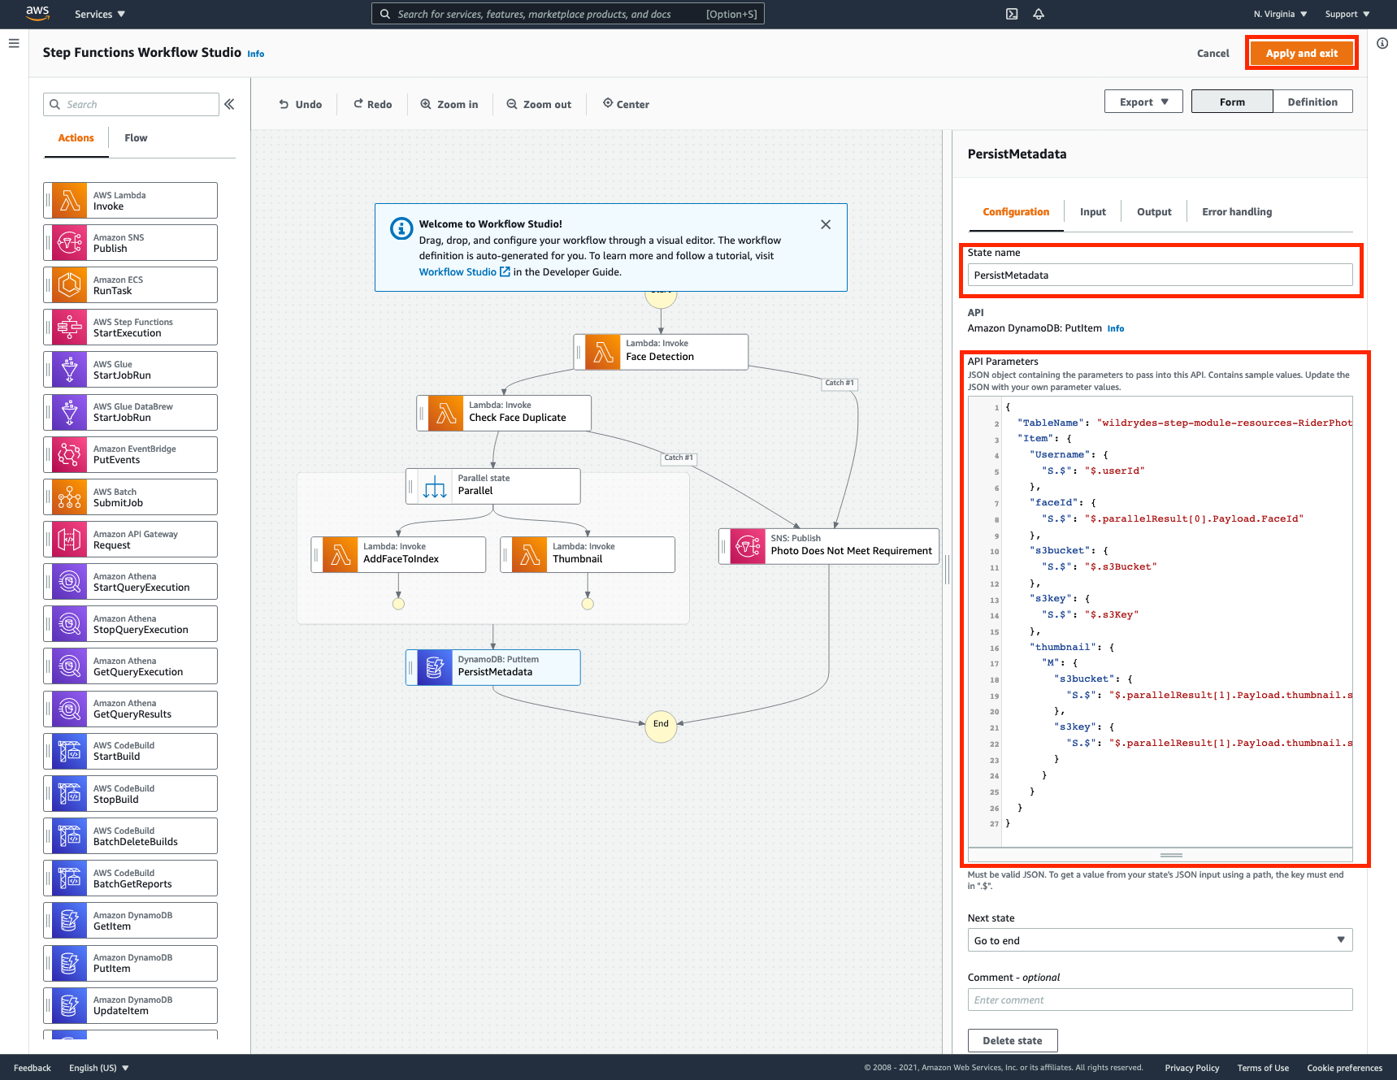Open the English (US) language selector
Image resolution: width=1397 pixels, height=1080 pixels.
point(99,1068)
